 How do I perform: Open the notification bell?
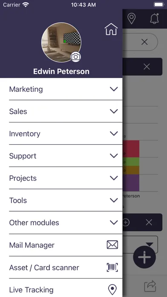pyautogui.click(x=154, y=19)
